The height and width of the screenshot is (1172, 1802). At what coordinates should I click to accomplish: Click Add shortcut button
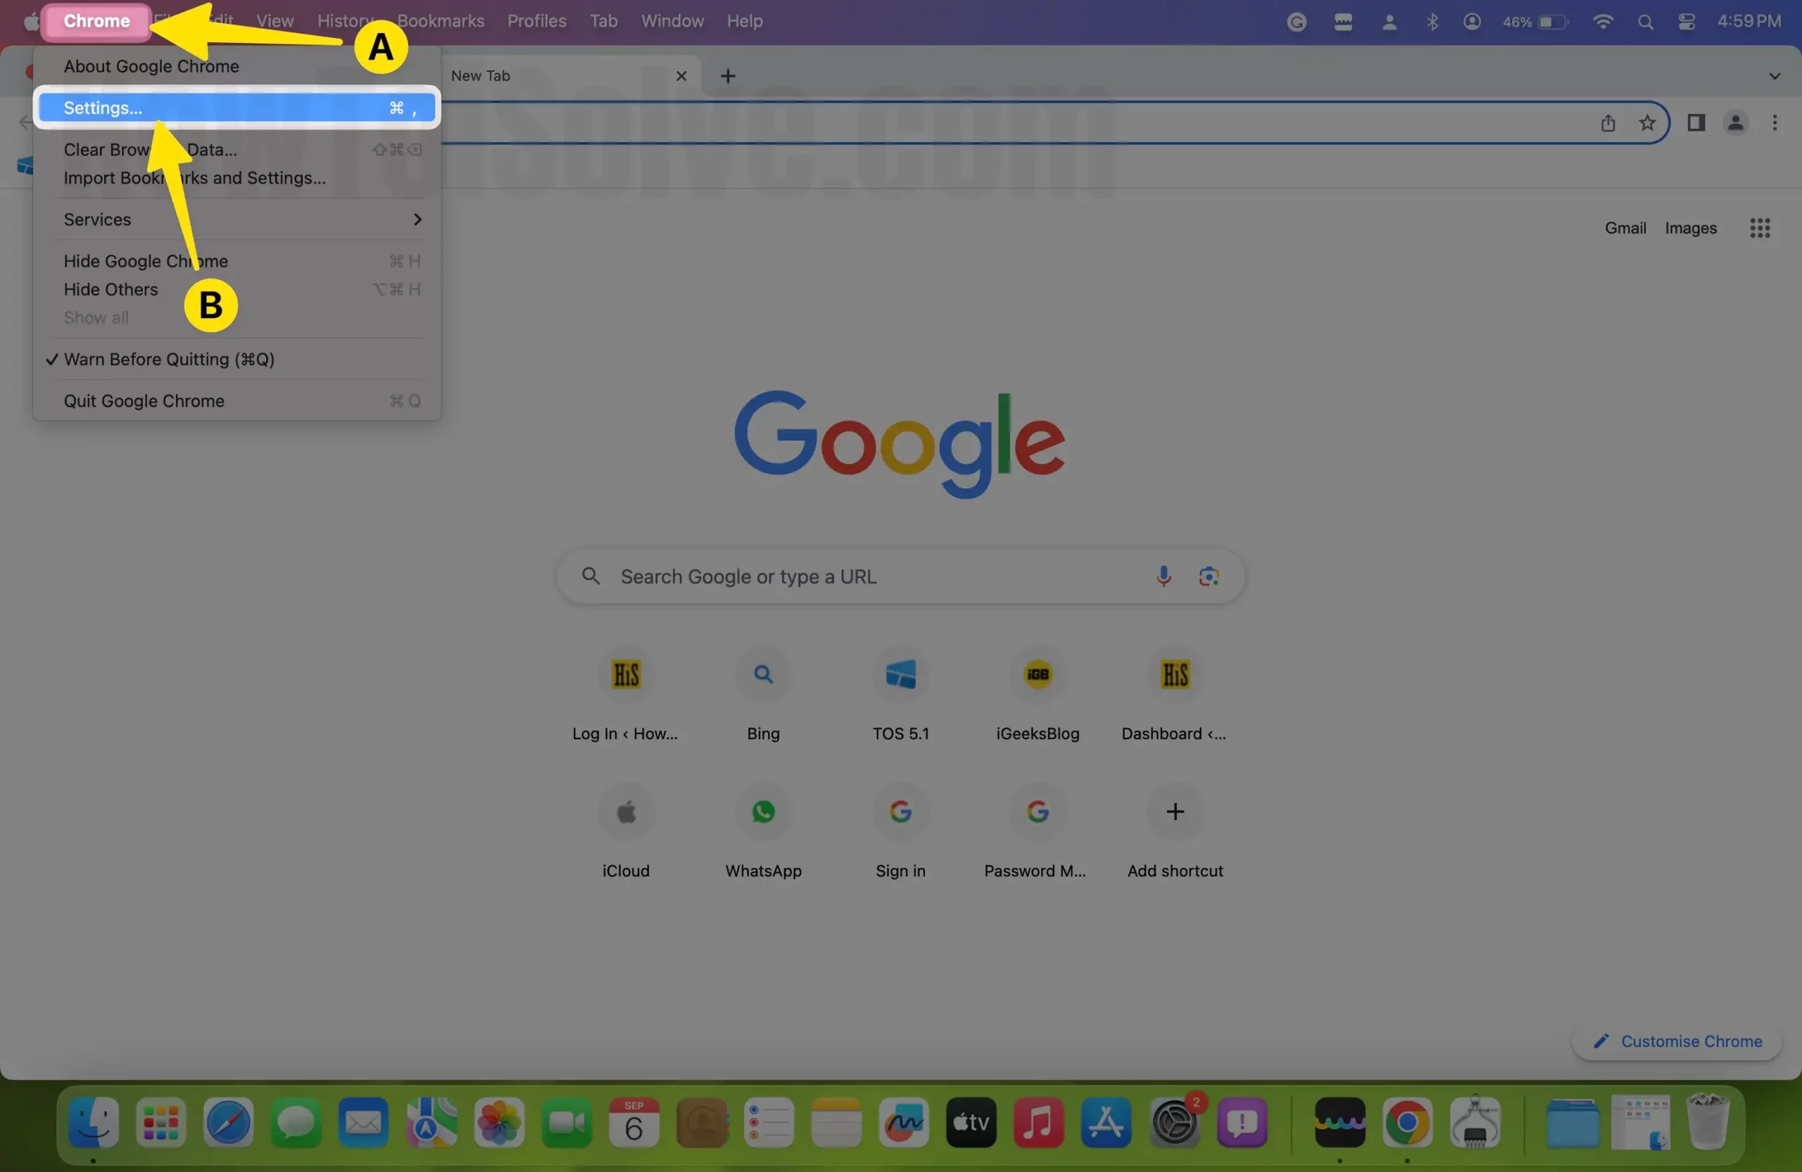(x=1175, y=832)
